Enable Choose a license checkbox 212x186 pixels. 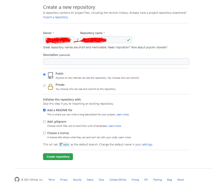(44, 133)
